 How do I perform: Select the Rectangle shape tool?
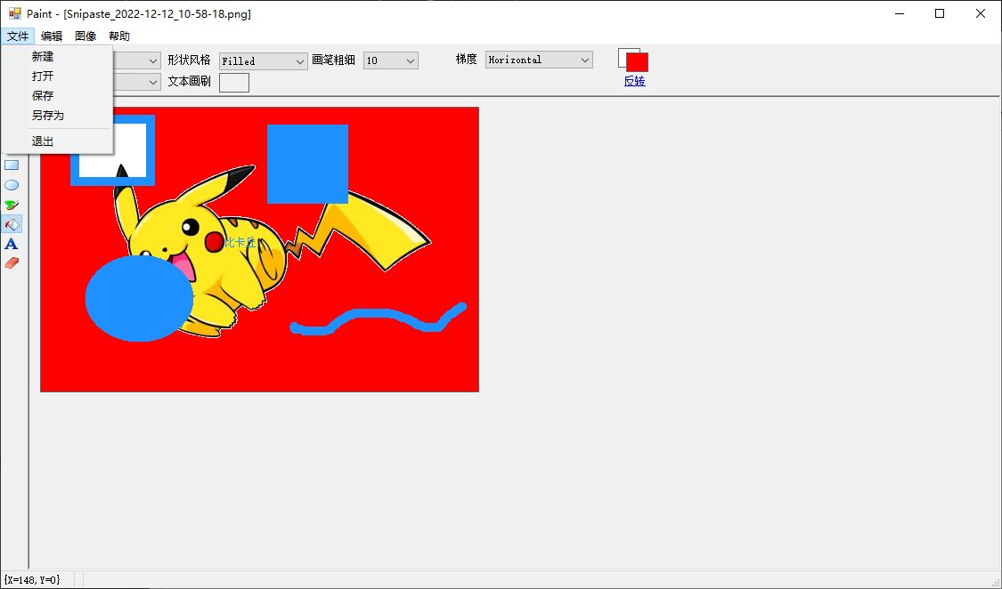[x=12, y=165]
